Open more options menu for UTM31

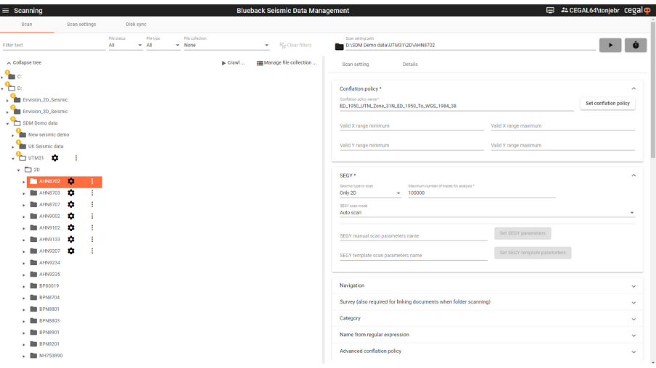pyautogui.click(x=76, y=158)
